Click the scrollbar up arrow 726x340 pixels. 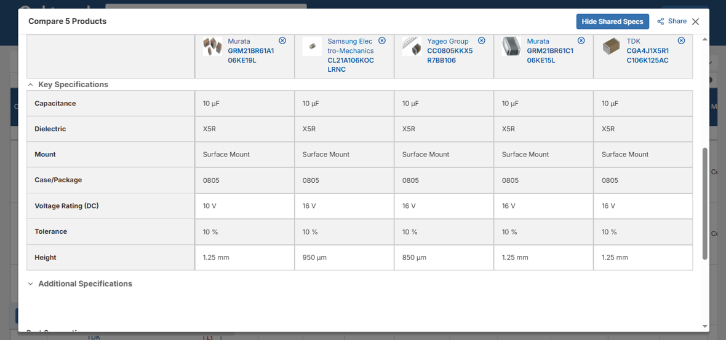[x=705, y=40]
